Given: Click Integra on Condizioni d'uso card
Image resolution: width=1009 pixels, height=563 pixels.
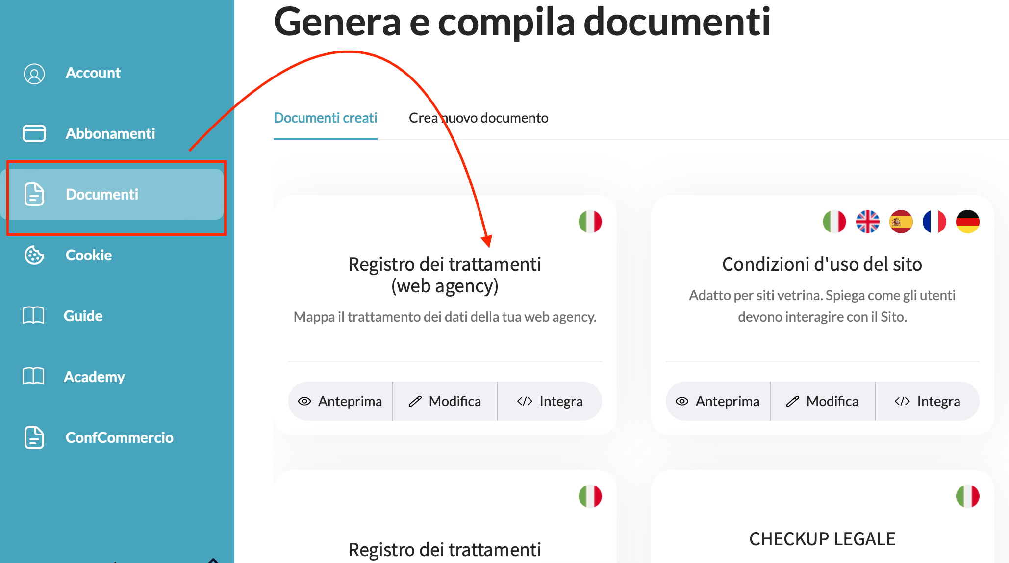Looking at the screenshot, I should point(928,401).
